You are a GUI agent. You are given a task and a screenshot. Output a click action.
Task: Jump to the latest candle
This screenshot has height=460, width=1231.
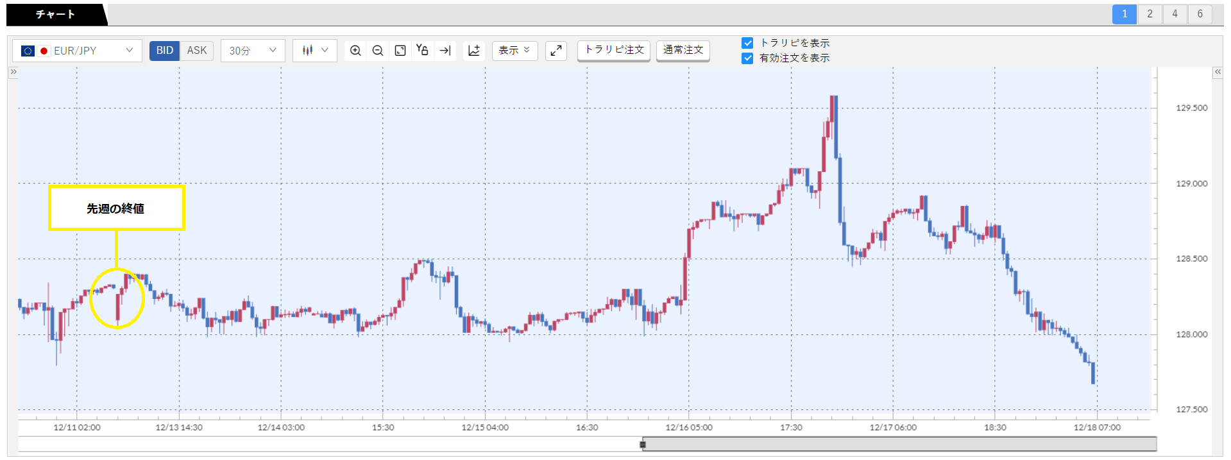tap(445, 51)
